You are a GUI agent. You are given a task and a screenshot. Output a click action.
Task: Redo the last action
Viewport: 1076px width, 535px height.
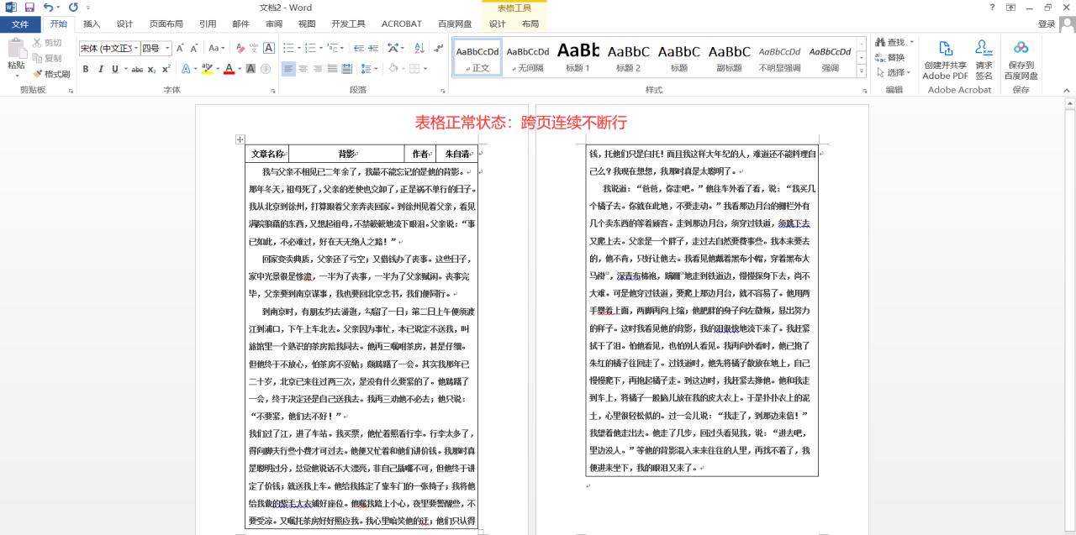[x=73, y=8]
